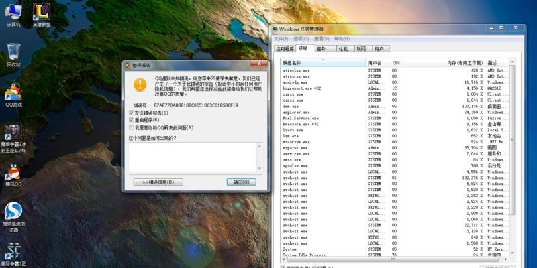Enable 我愿意协助QQ解决此问题(A) checkbox
537x268 pixels.
click(x=131, y=127)
